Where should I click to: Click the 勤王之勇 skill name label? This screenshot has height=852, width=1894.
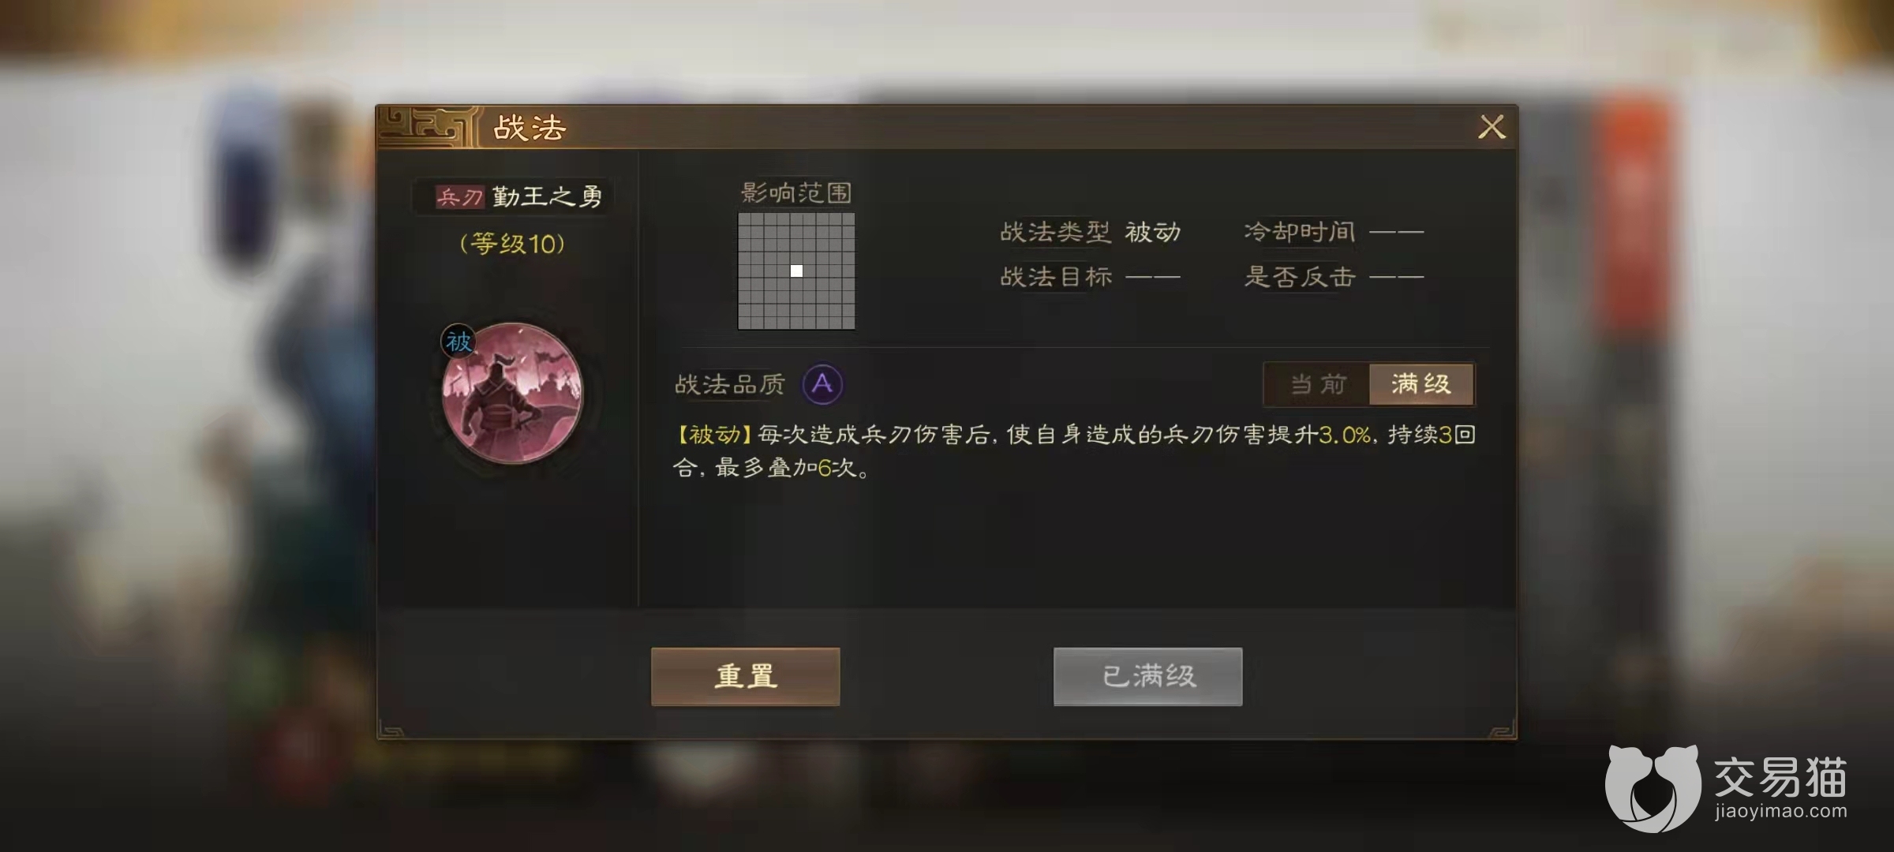pyautogui.click(x=547, y=196)
